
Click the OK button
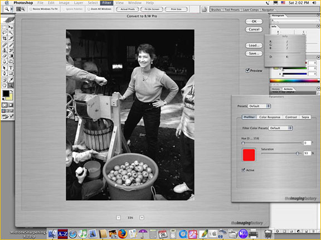254,22
